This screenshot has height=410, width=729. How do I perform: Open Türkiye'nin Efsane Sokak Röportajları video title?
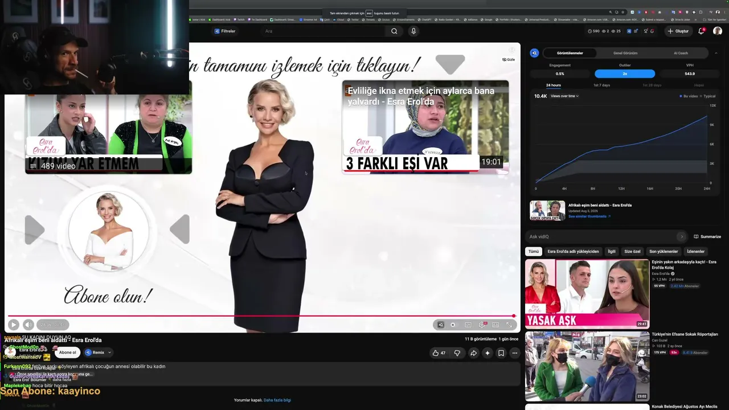coord(685,334)
